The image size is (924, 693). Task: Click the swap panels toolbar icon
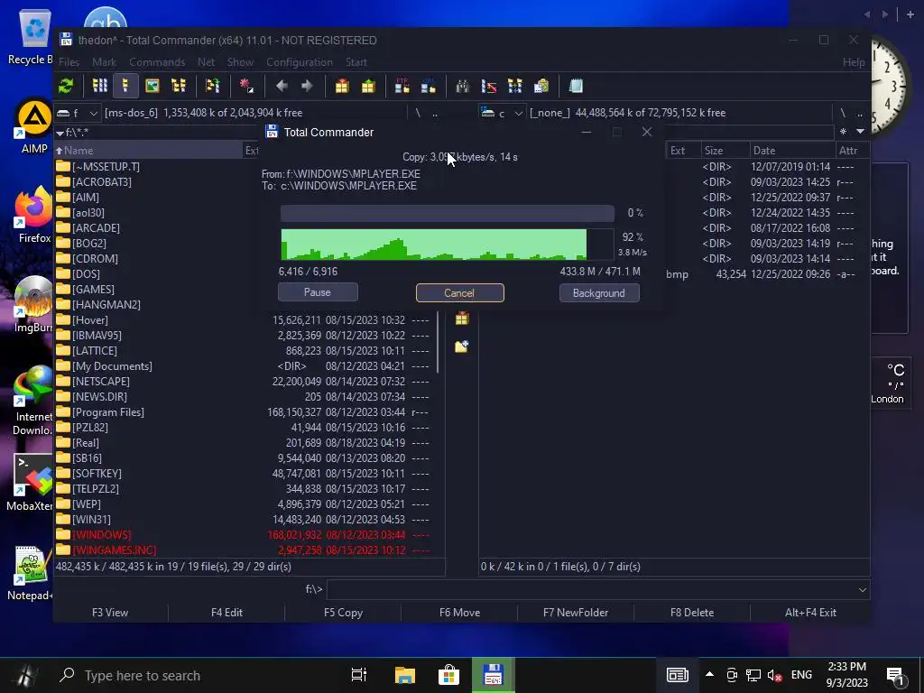pyautogui.click(x=212, y=86)
